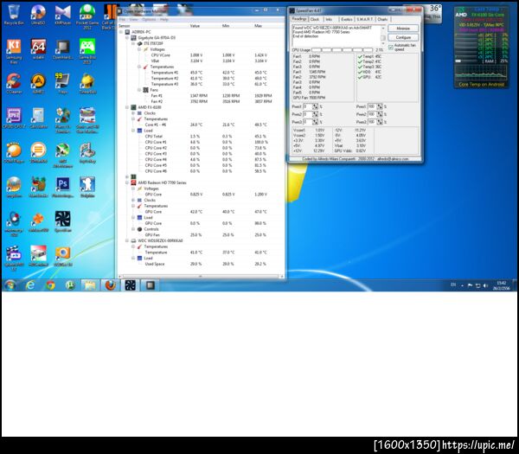Click the lightning icon beside ITE Voltages
519x454 pixels.
pos(145,49)
